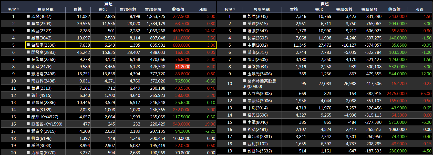Select stock name 威健(3033)

(41, 146)
